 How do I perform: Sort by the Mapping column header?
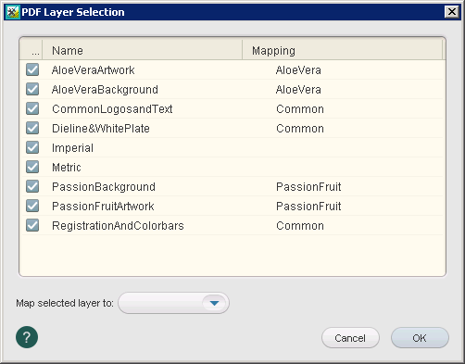343,50
